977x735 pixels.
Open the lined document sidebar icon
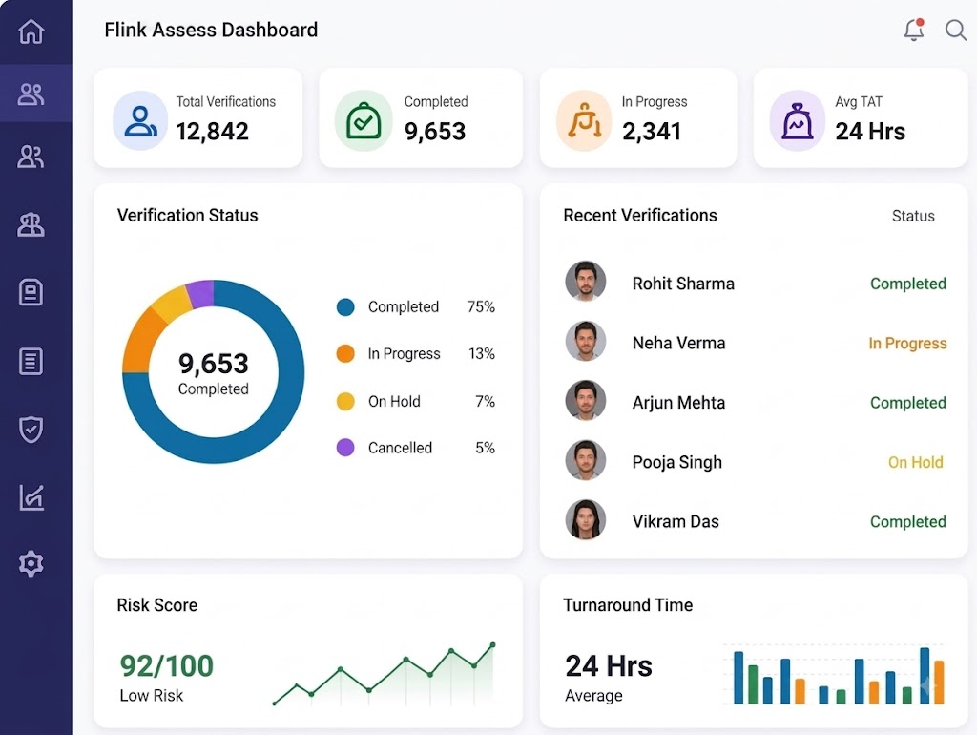coord(31,361)
